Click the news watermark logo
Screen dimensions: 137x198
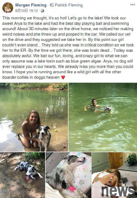118,192
